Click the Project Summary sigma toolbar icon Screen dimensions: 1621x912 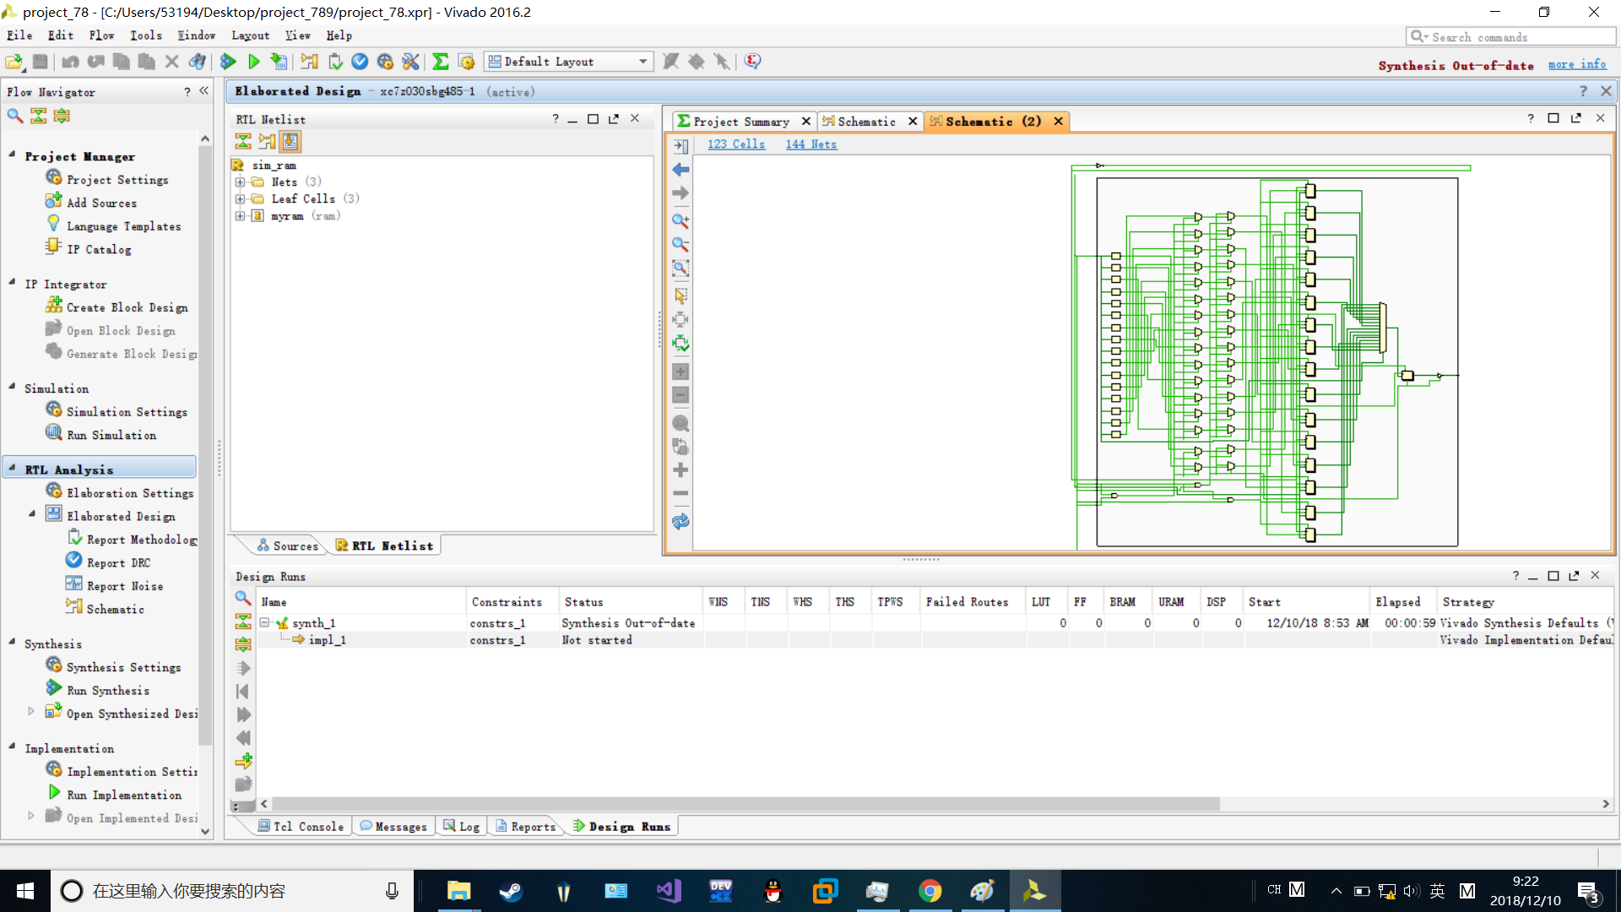coord(441,62)
